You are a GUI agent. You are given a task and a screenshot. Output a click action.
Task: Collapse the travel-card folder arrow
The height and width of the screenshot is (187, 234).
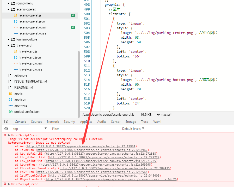[8, 45]
